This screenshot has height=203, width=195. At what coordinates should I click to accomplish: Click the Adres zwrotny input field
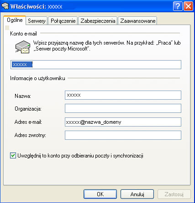point(123,135)
